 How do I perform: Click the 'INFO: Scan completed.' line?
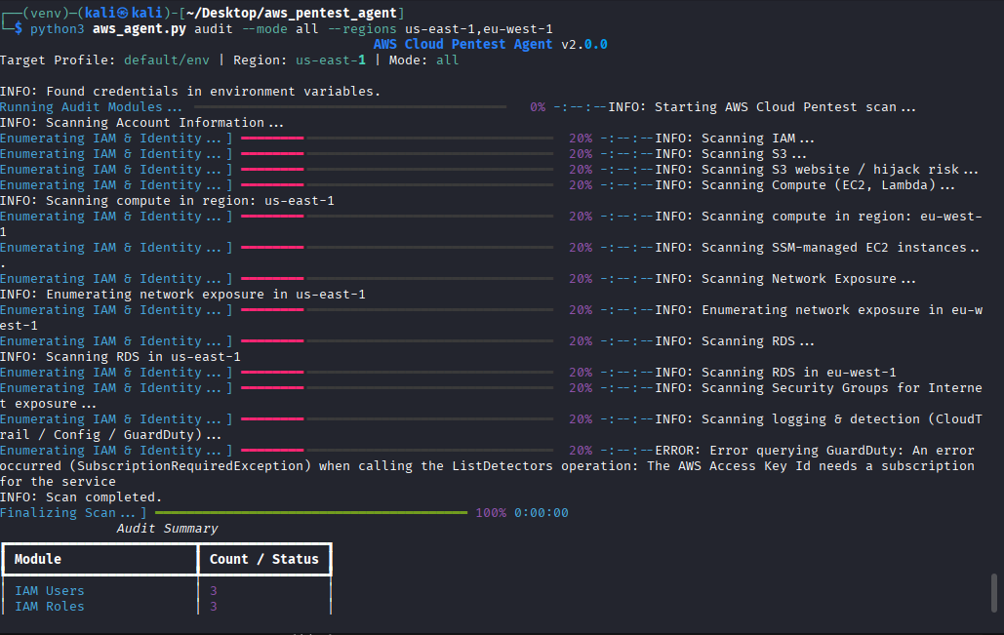[x=81, y=497]
